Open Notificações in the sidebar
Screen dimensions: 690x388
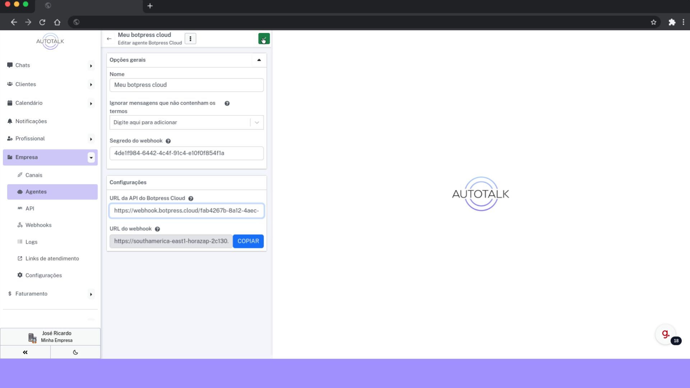31,121
